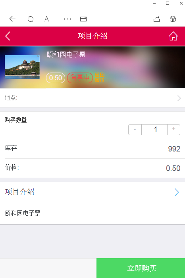Image resolution: width=185 pixels, height=278 pixels.
Task: Click the green 立即购买 button
Action: [141, 268]
